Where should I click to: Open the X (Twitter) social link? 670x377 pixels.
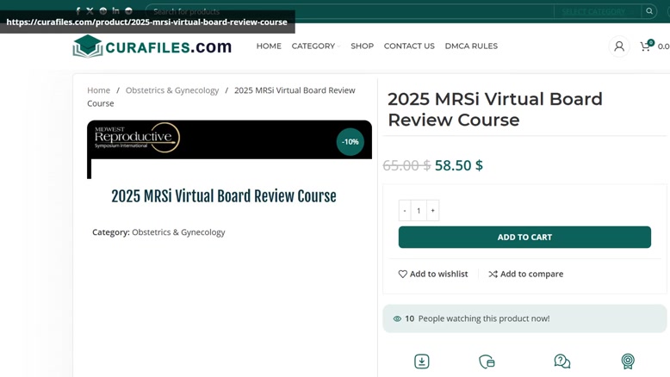90,11
